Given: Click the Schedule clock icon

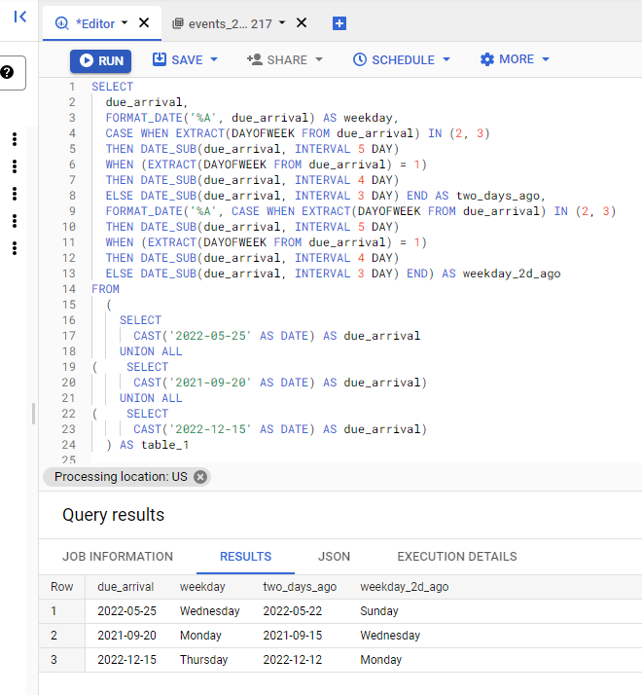Looking at the screenshot, I should click(x=360, y=59).
